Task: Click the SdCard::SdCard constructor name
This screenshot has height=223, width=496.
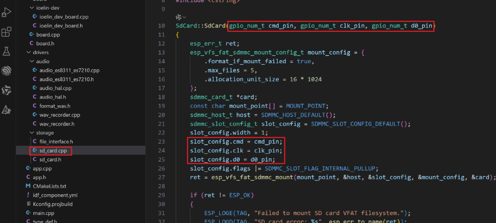Action: point(201,26)
